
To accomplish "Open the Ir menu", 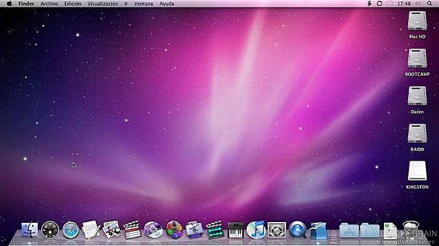I will (x=126, y=3).
